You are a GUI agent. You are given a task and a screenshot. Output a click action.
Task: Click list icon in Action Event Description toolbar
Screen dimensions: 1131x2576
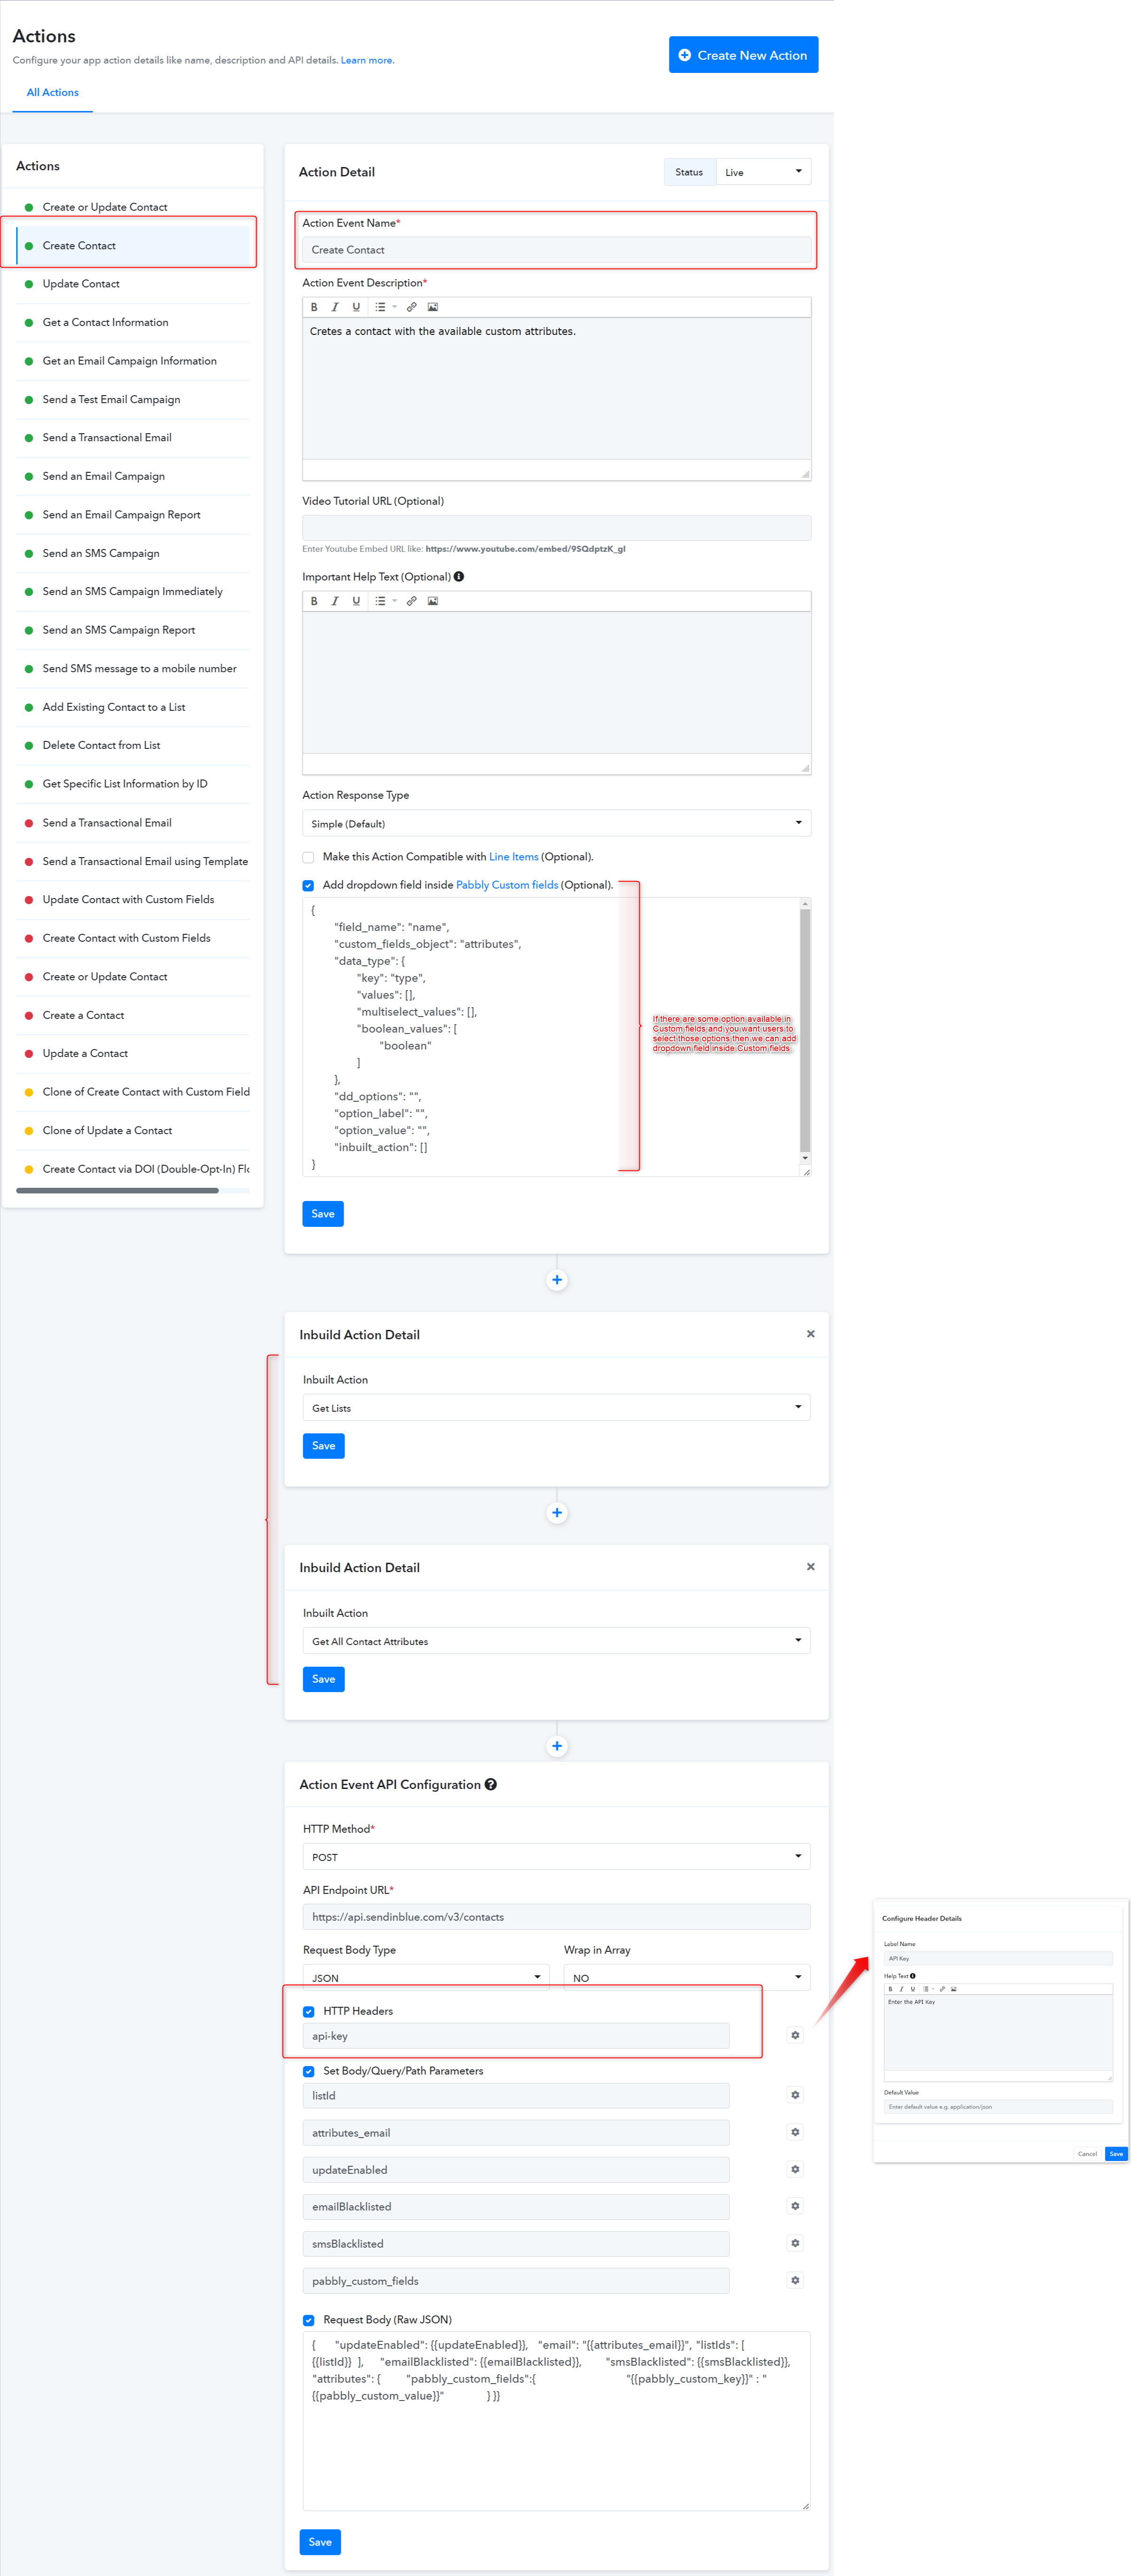click(381, 307)
